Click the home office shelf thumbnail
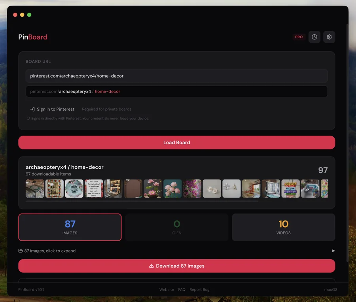Screen dimensions: 356x302 114,189
